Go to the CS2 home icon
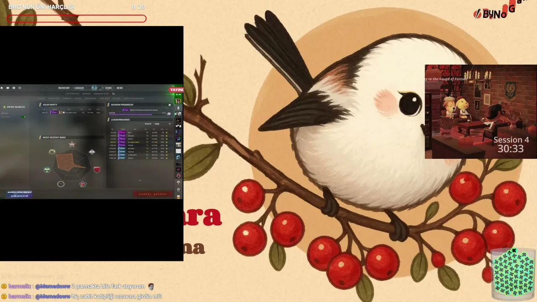This screenshot has width=537, height=302. (x=2, y=88)
